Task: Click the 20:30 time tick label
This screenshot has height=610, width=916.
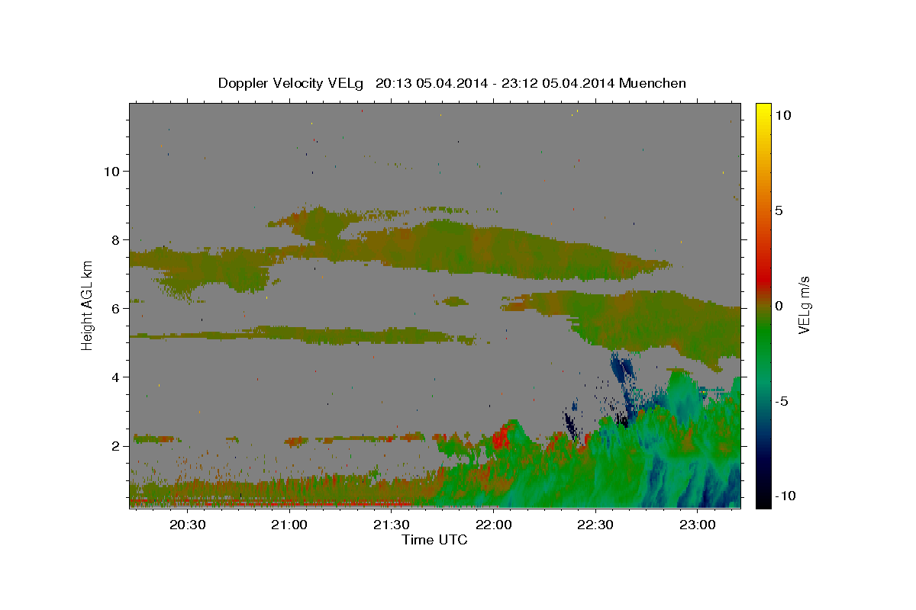Action: coord(187,525)
